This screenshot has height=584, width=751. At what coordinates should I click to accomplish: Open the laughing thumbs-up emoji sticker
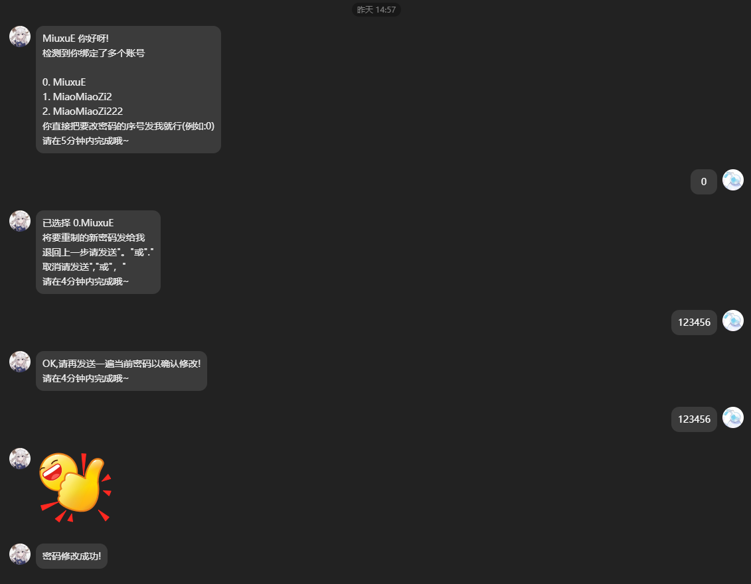click(75, 487)
